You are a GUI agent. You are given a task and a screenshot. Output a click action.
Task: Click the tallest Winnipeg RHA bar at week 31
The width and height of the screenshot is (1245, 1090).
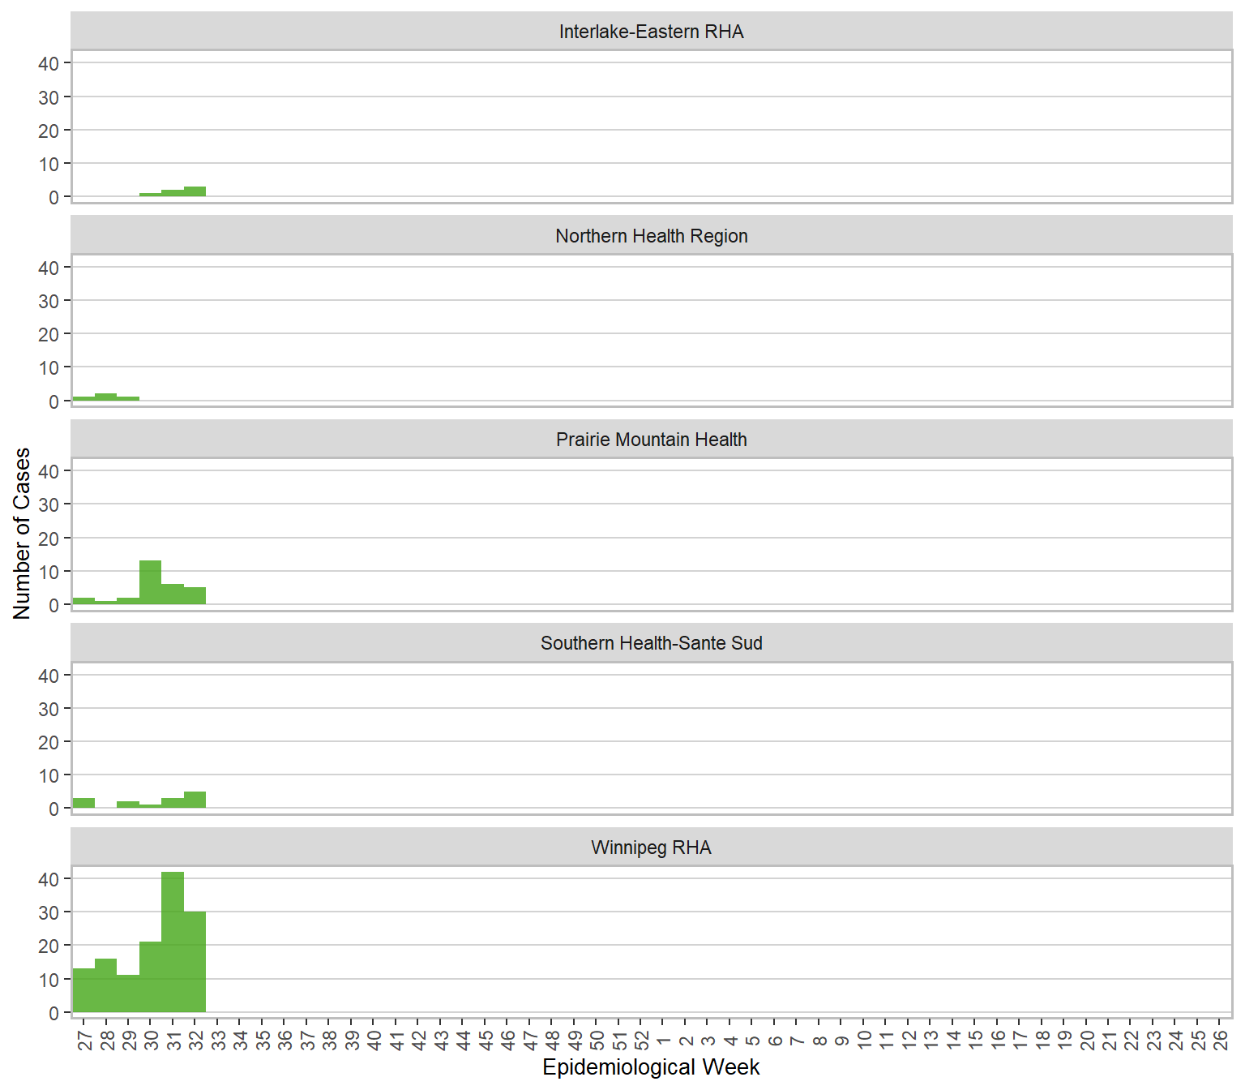(x=173, y=941)
